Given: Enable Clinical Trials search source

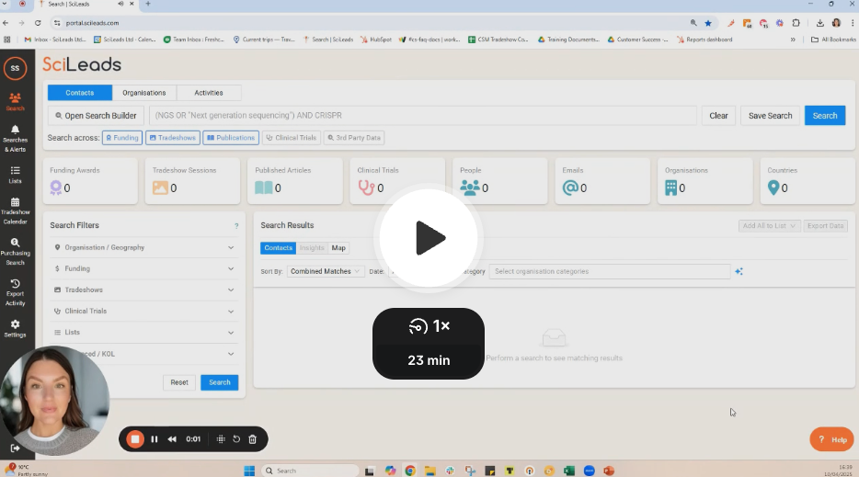Looking at the screenshot, I should 292,138.
